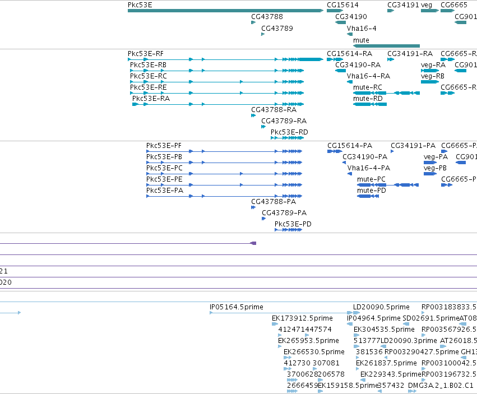The image size is (477, 394).
Task: Click the EK265953.5prime EST label
Action: pos(308,341)
